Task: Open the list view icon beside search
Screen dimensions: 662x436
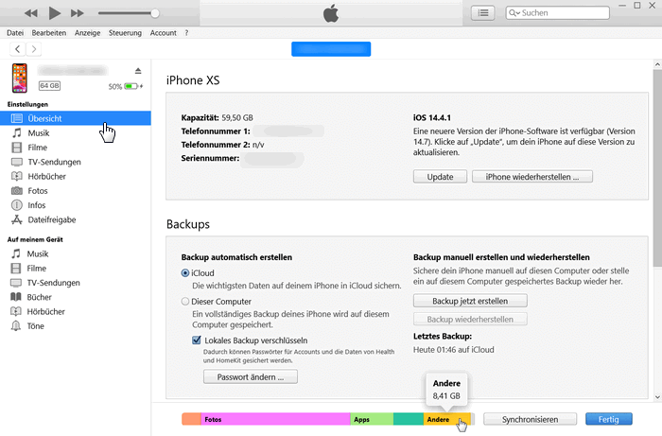Action: pyautogui.click(x=483, y=13)
